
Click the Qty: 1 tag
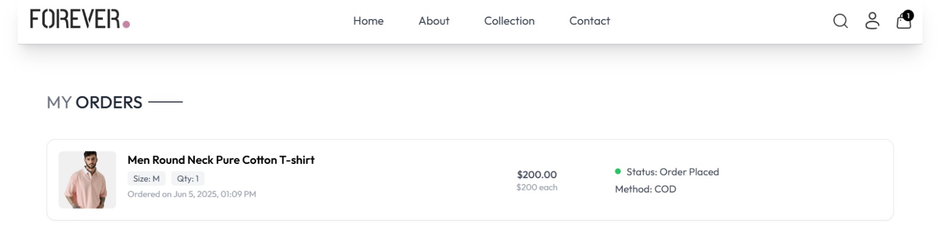click(188, 179)
